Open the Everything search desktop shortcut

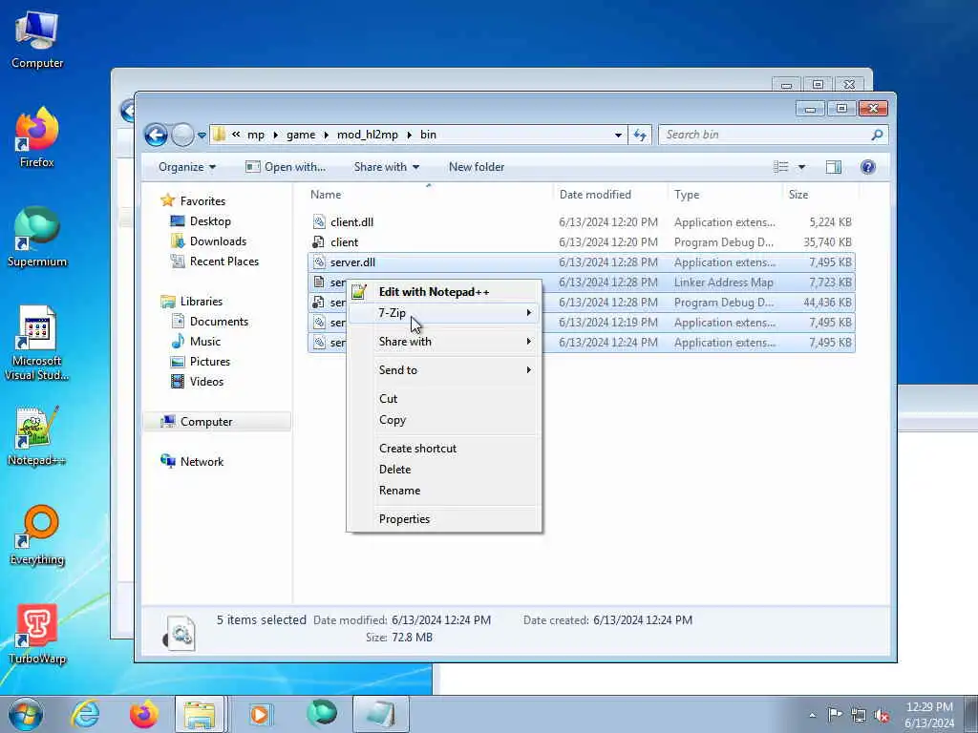[x=37, y=534]
